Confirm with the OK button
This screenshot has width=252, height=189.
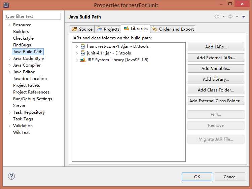click(x=197, y=177)
